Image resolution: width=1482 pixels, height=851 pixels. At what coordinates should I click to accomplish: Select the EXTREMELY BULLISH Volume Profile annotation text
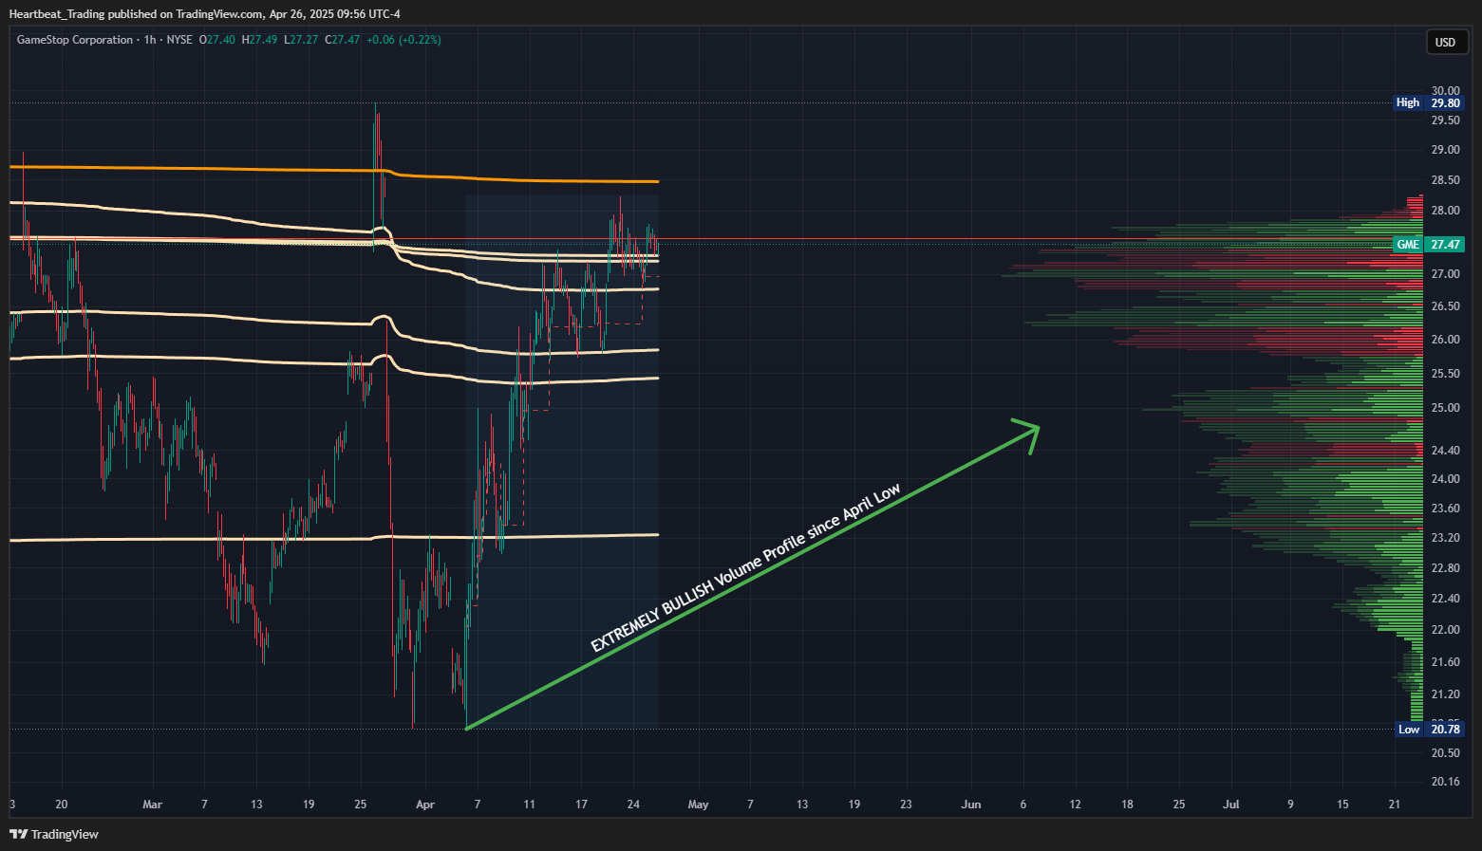[745, 567]
